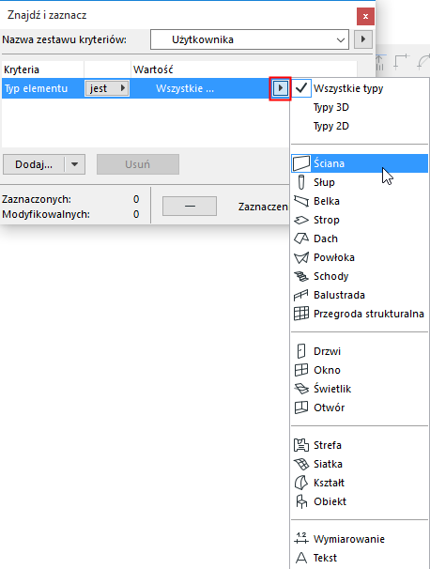Select the Drzwi door icon
This screenshot has height=569, width=430.
301,351
